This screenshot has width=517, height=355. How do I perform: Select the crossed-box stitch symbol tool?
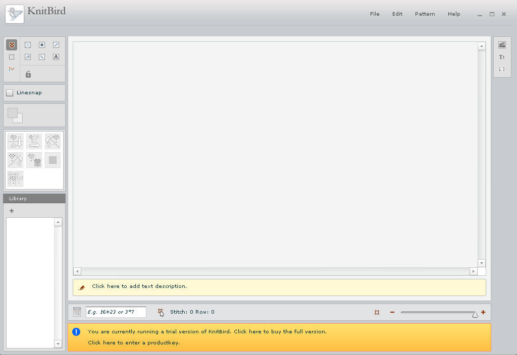(x=28, y=45)
